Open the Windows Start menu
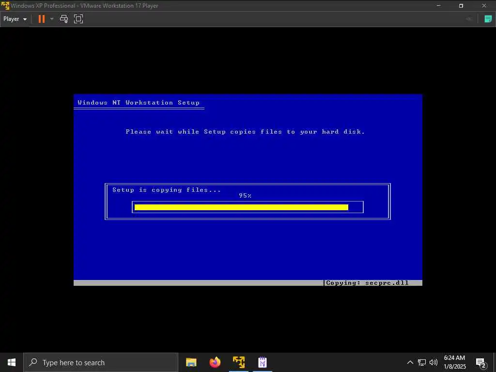 click(x=12, y=362)
